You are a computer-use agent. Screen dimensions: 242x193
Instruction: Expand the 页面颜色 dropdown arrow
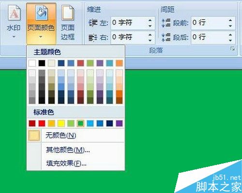click(41, 37)
